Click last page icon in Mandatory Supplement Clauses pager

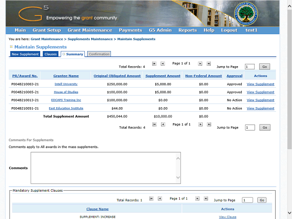tap(206, 198)
